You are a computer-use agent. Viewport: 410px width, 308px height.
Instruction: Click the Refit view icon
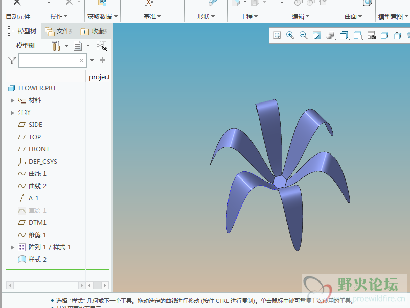pos(277,36)
